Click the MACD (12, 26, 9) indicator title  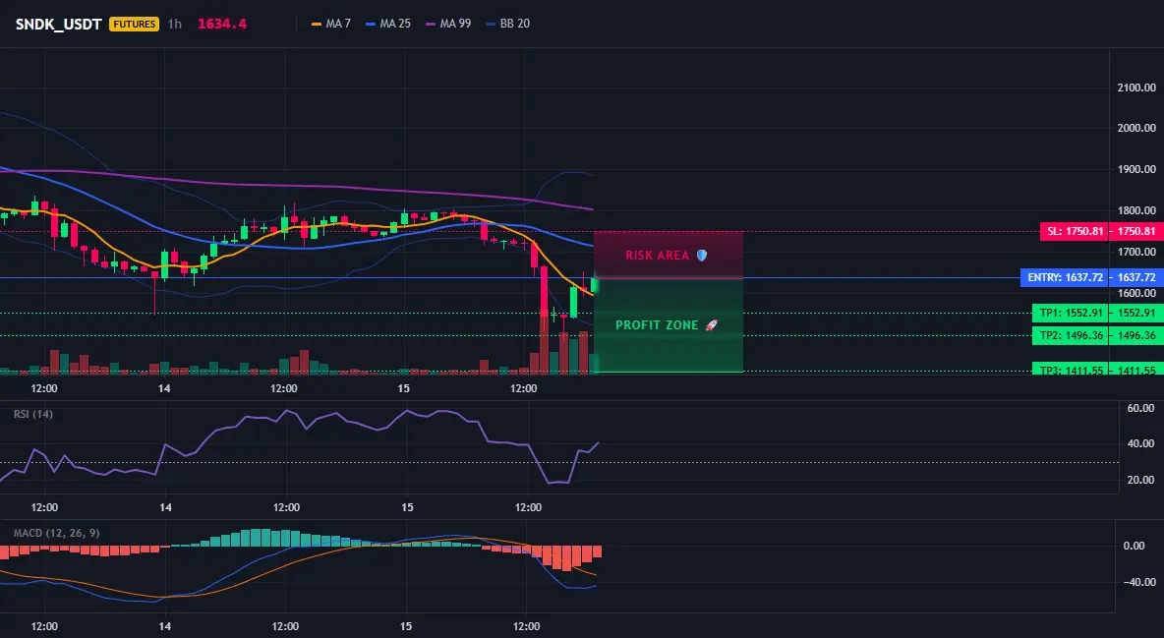tap(56, 533)
